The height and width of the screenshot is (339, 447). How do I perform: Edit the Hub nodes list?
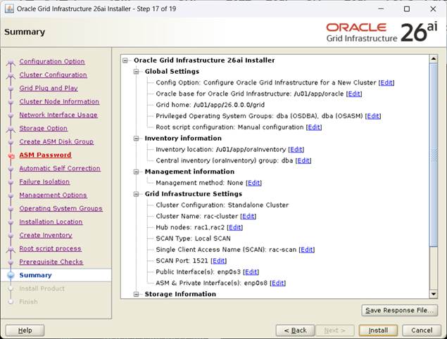pos(235,227)
